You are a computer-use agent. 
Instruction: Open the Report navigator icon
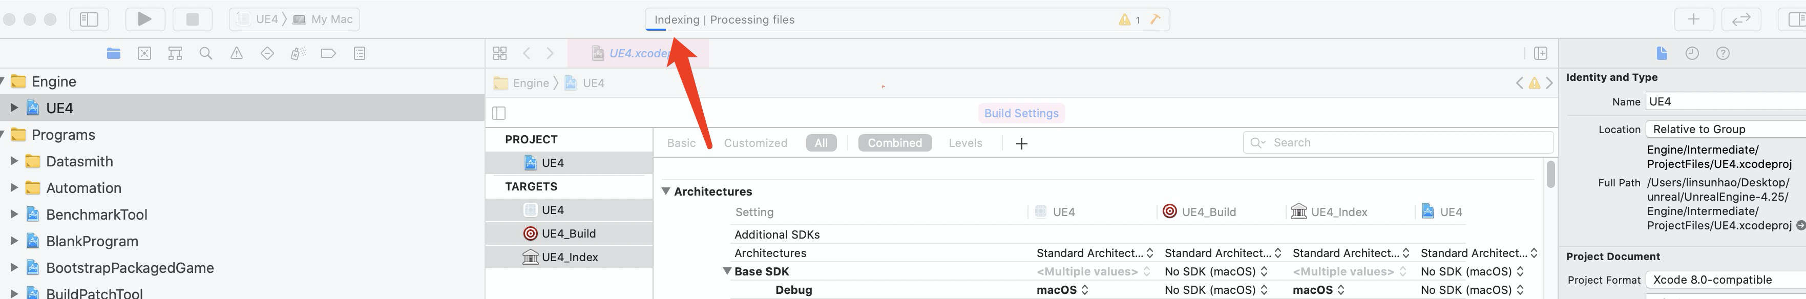pos(360,53)
